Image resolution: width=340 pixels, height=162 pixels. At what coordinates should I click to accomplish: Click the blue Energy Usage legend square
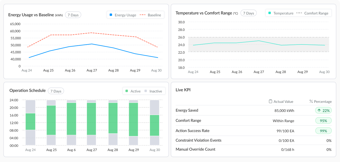point(111,15)
